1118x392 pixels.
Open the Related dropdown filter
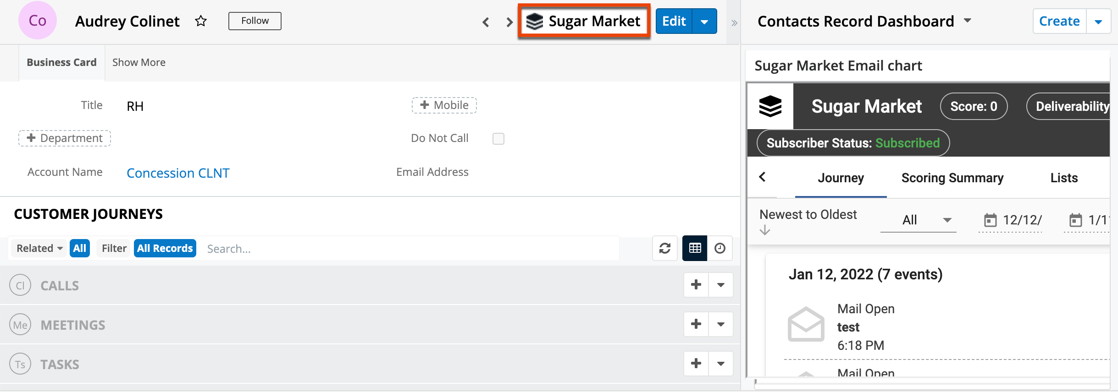point(39,248)
